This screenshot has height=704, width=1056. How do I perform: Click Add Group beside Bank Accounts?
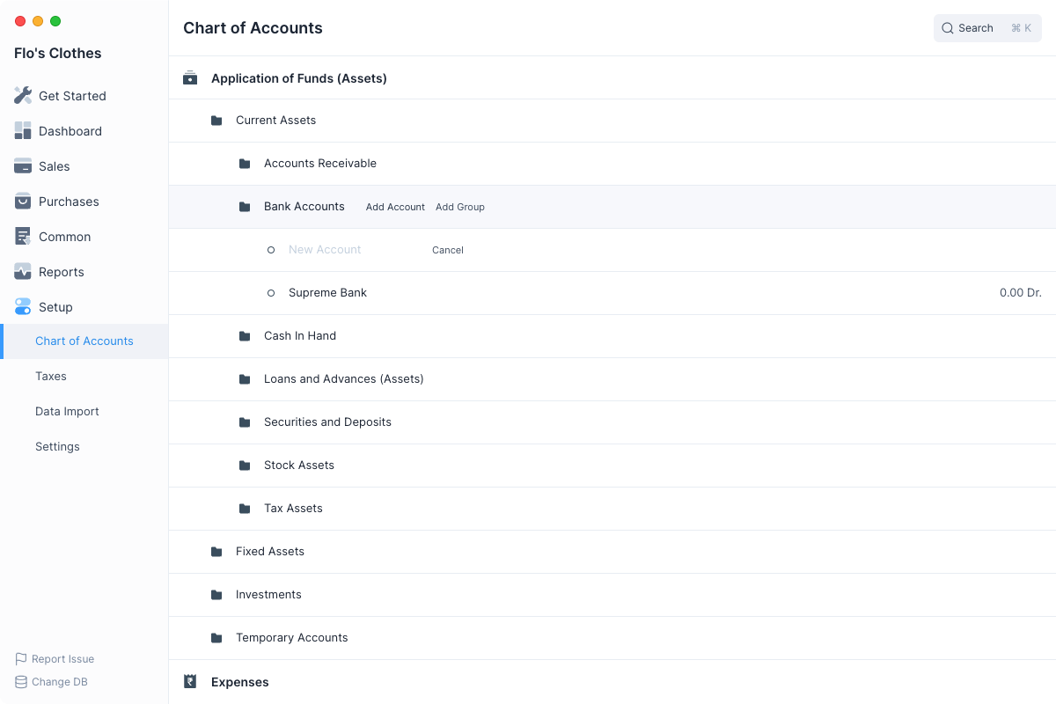click(460, 207)
